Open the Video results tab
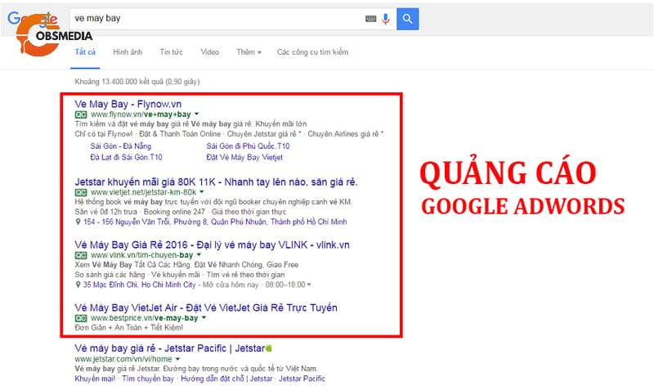 click(x=210, y=52)
